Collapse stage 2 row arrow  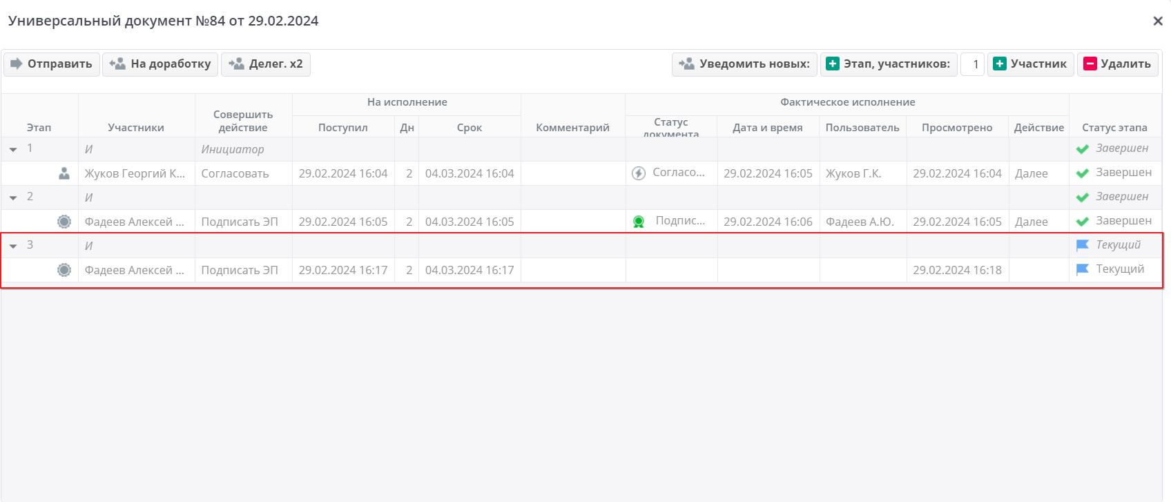pyautogui.click(x=13, y=197)
